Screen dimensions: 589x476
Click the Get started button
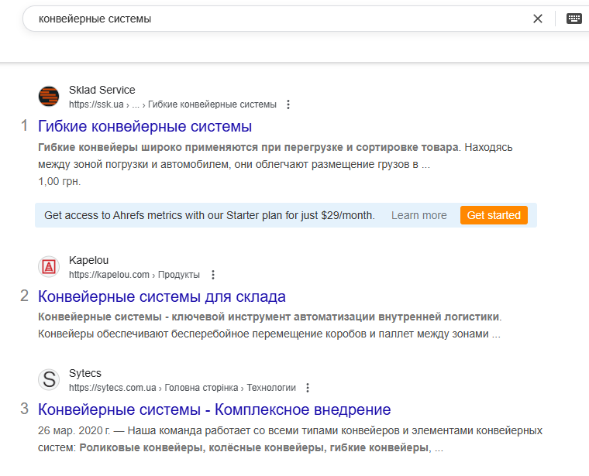tap(494, 215)
